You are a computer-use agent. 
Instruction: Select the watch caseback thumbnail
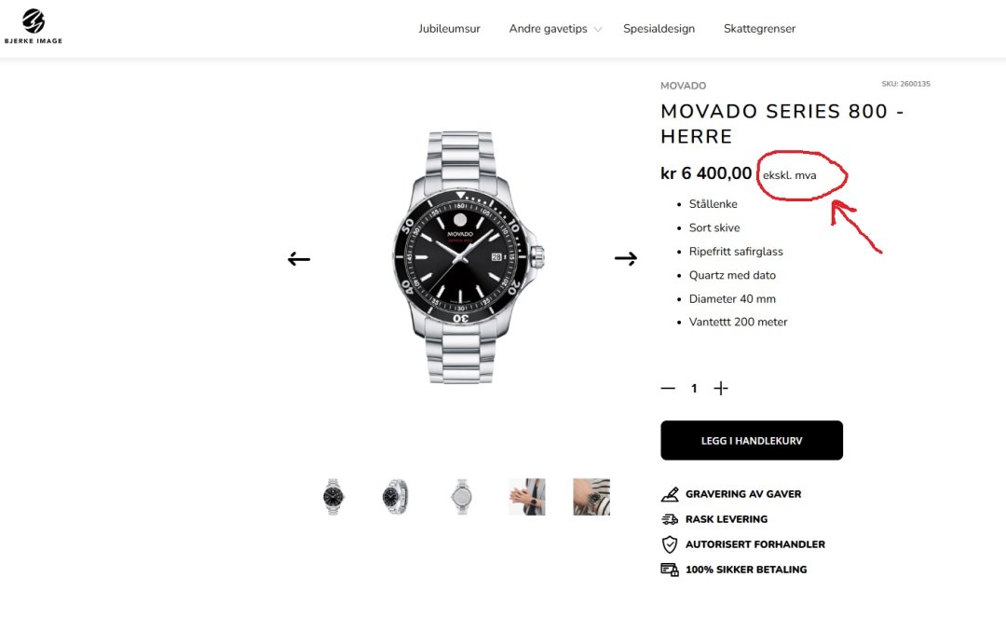tap(462, 497)
